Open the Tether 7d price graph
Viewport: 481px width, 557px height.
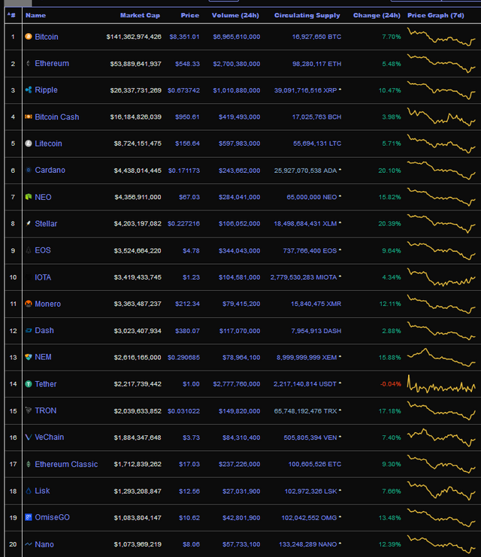(x=441, y=384)
